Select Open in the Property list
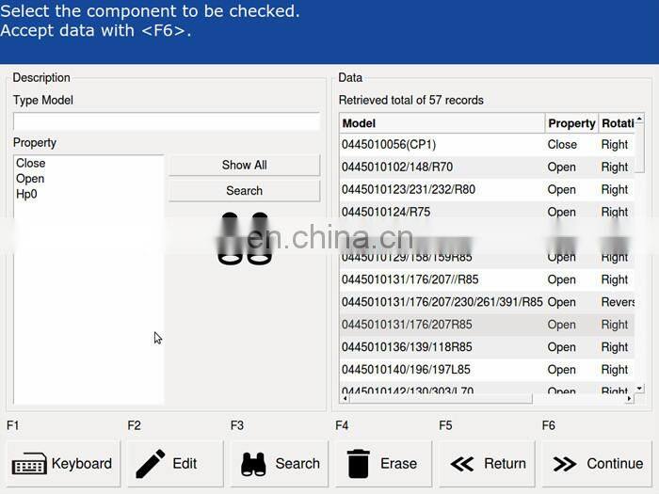659x494 pixels. [x=30, y=179]
